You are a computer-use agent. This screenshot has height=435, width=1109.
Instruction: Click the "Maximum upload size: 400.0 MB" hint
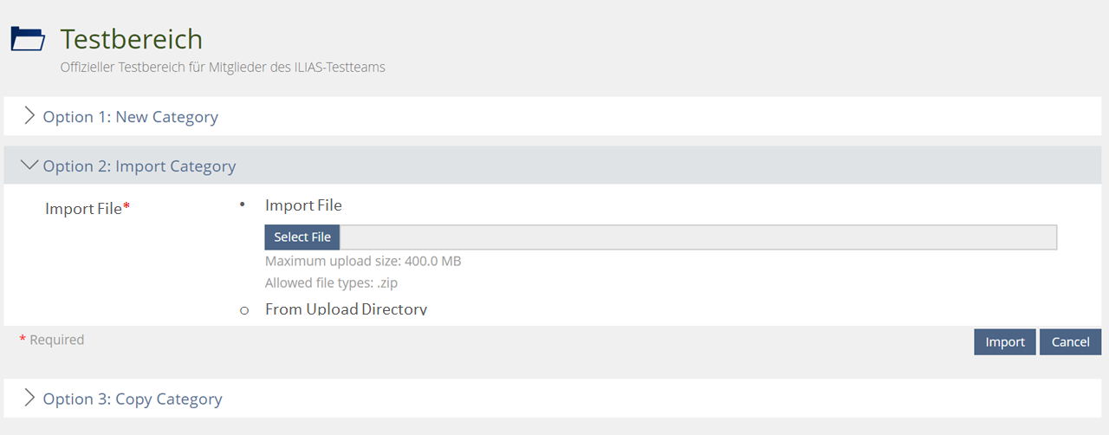(363, 261)
